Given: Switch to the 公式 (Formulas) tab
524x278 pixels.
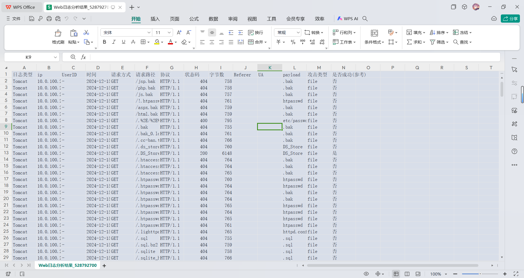Looking at the screenshot, I should (194, 19).
